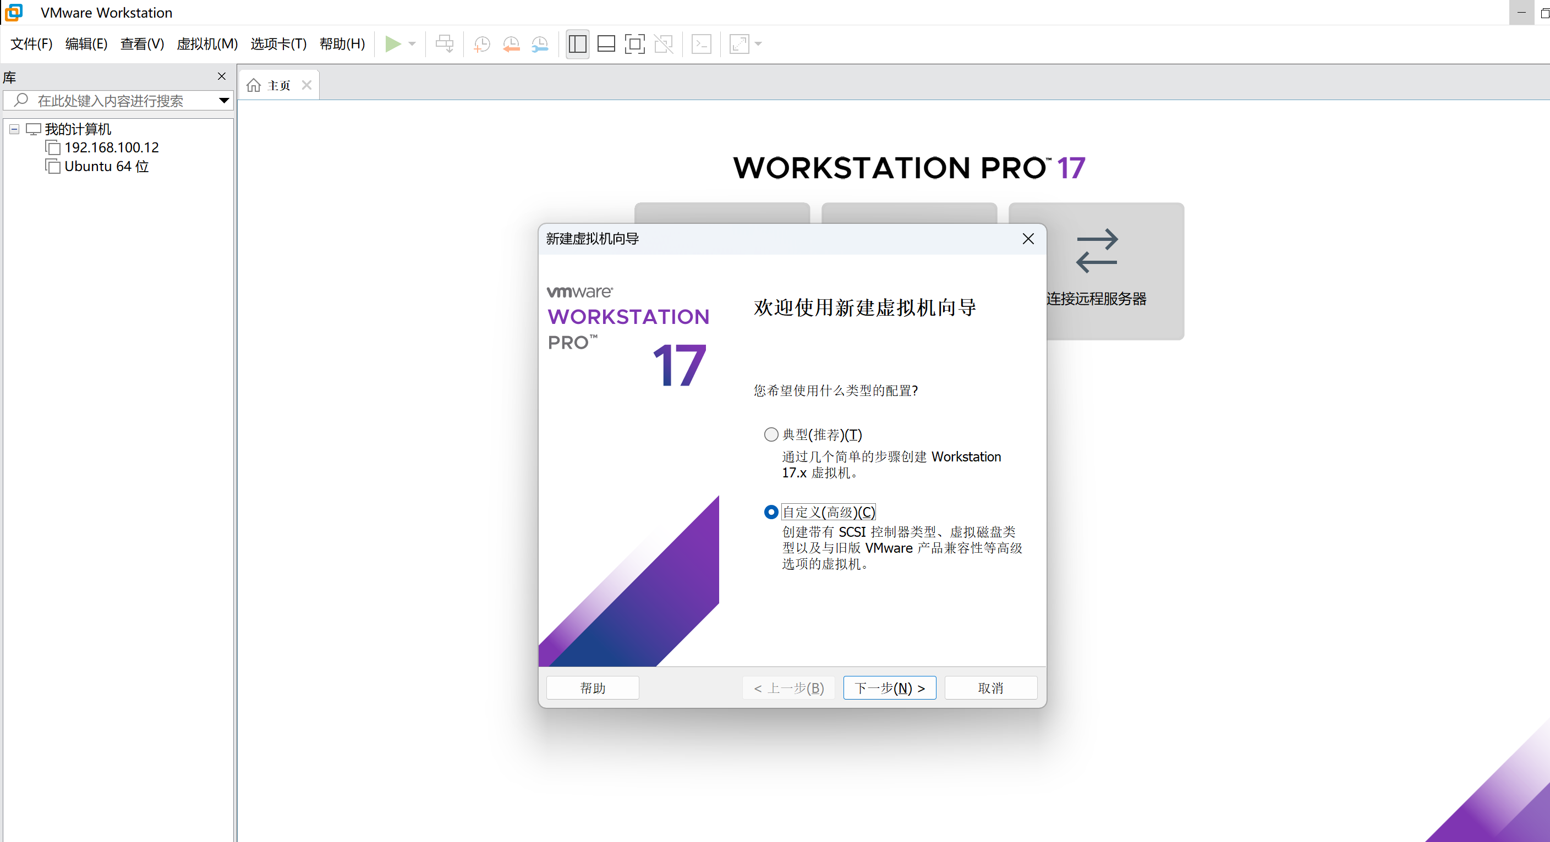Minimize the VMware Workstation window
This screenshot has height=842, width=1550.
[x=1521, y=13]
